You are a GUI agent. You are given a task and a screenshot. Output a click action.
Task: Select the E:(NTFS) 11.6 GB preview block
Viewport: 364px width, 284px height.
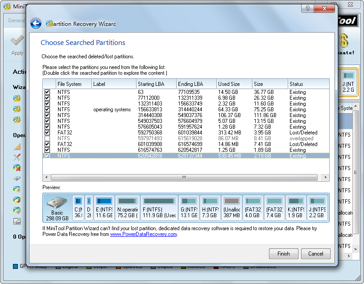click(104, 207)
